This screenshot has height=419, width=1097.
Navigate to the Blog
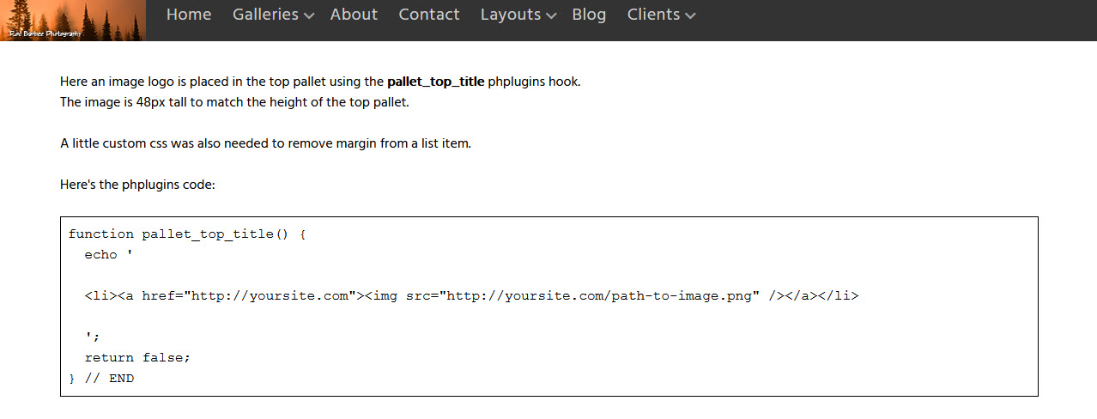click(589, 15)
